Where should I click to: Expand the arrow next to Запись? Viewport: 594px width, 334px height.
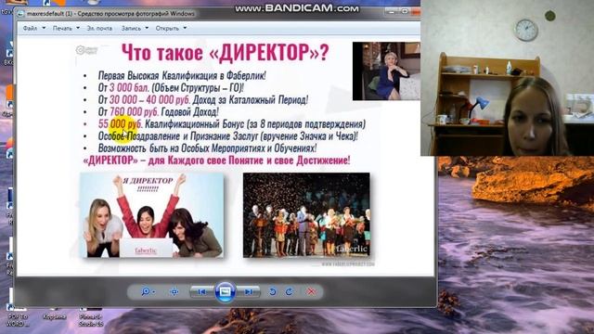pos(147,28)
